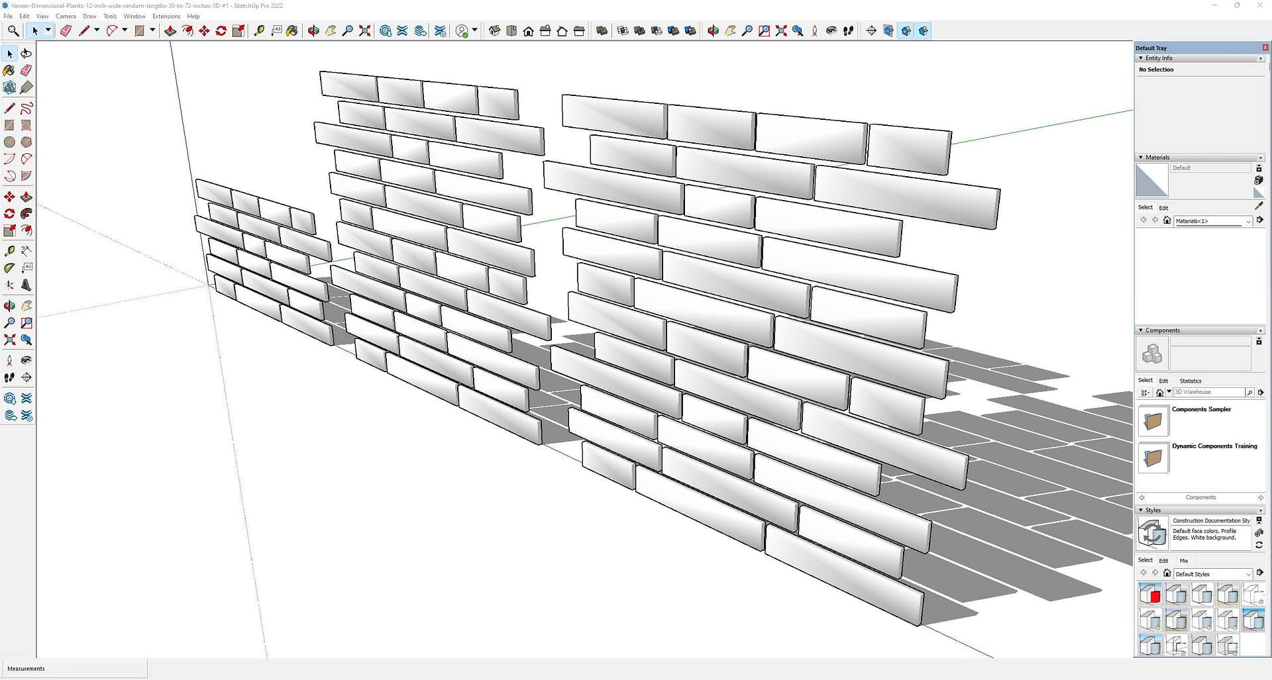Select the Eraser tool in top toolbar
Viewport: 1272px width, 680px height.
tap(66, 31)
